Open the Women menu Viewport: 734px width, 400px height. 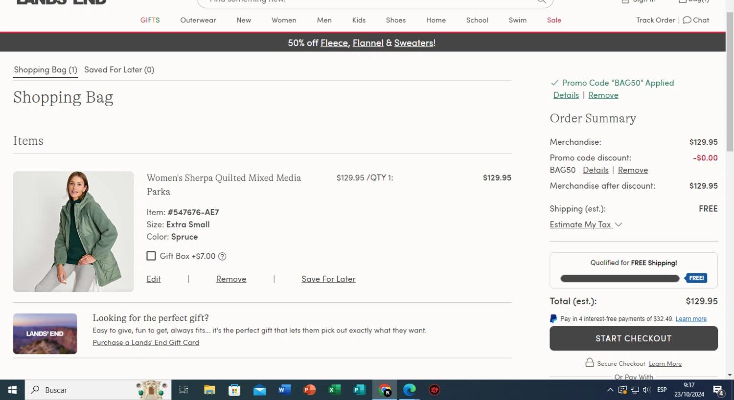(284, 20)
